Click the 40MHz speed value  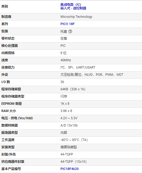pos(66,60)
